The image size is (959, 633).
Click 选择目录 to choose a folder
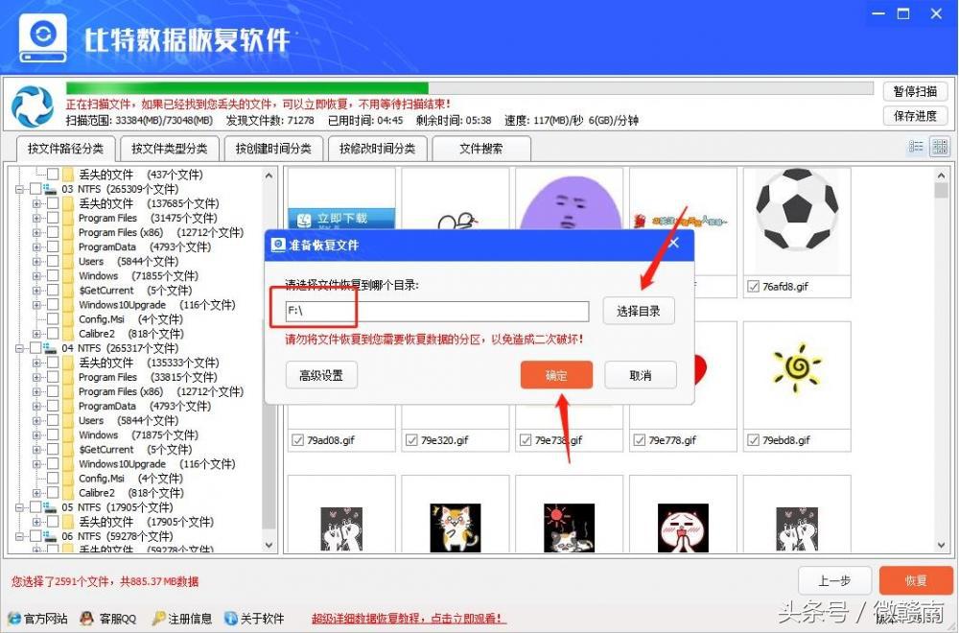639,311
